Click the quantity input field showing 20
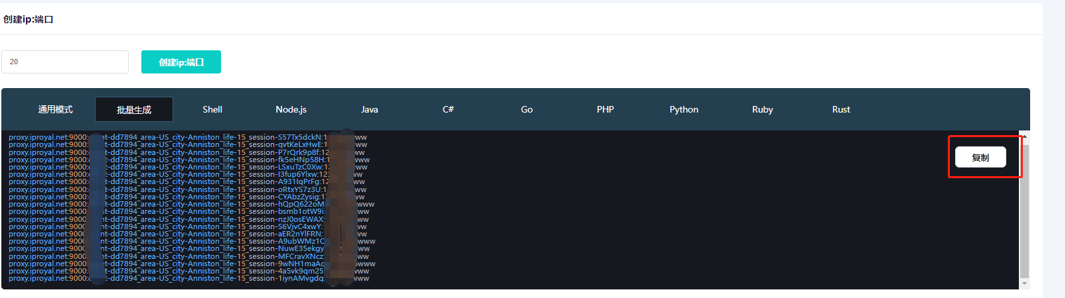Image resolution: width=1066 pixels, height=298 pixels. (65, 62)
